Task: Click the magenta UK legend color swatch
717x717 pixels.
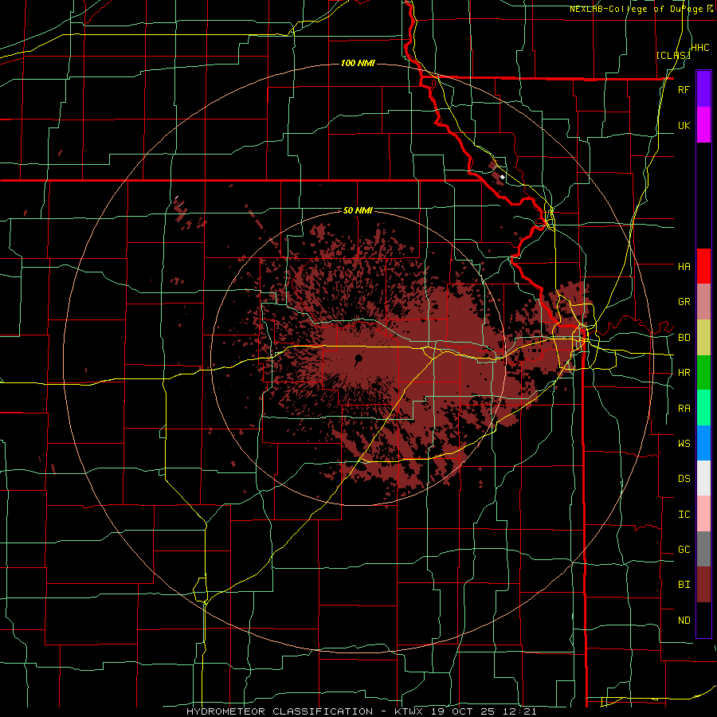Action: [x=703, y=125]
